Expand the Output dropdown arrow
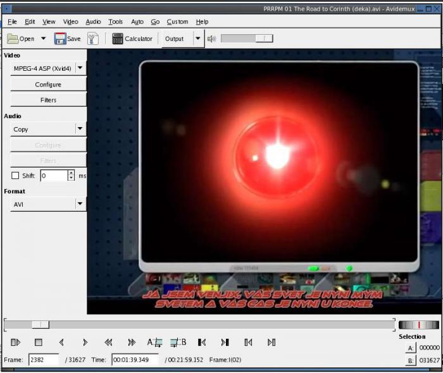 [x=198, y=39]
